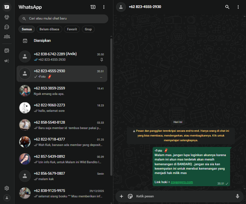
Task: Click avatar of +62 857-5439-0892
Action: 25,159
